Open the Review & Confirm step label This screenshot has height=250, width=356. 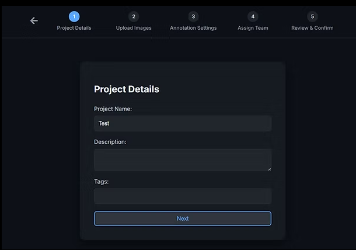312,28
